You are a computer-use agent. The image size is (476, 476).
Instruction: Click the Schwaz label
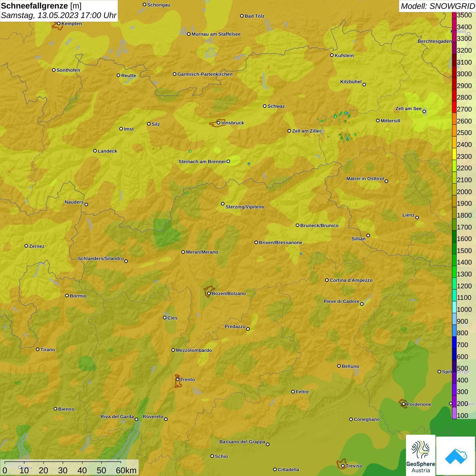276,106
